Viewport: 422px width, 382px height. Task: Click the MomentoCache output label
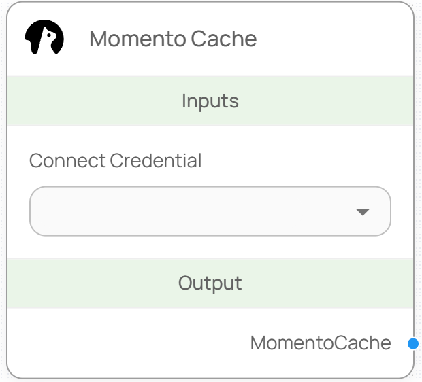click(321, 343)
